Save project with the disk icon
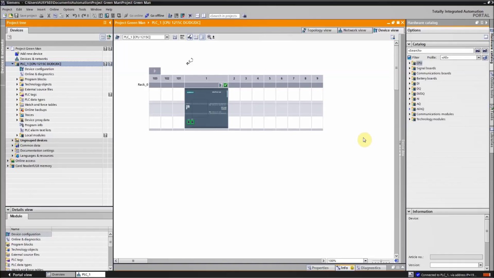Viewport: 494px width, 278px height. [16, 16]
